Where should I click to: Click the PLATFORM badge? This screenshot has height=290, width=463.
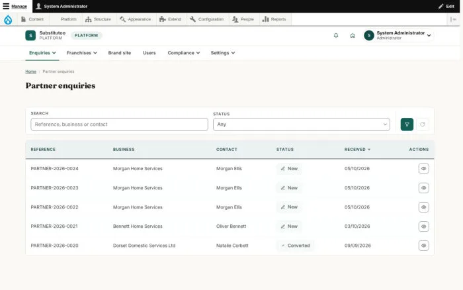(x=86, y=36)
